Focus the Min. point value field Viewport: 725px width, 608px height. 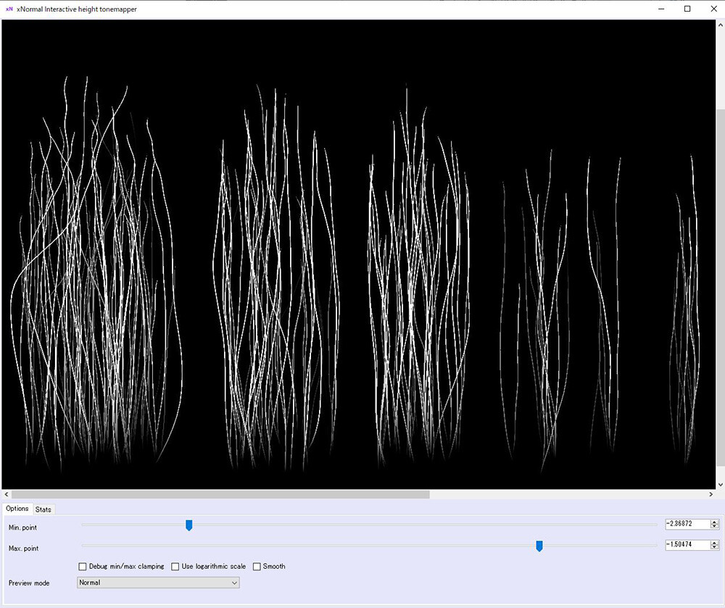(687, 524)
